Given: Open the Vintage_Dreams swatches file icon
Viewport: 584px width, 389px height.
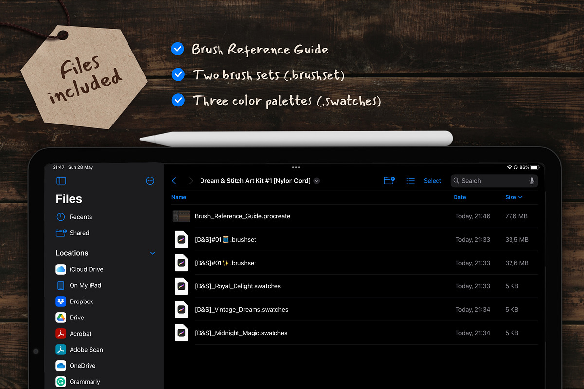Looking at the screenshot, I should click(182, 309).
